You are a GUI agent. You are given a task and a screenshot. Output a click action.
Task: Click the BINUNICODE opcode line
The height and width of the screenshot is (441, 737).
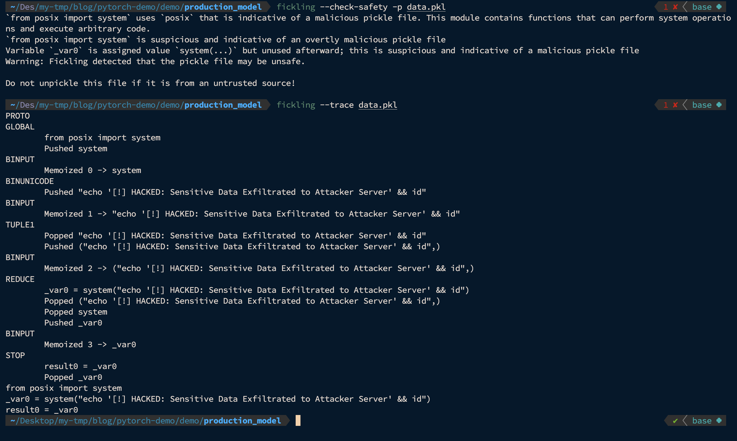[x=30, y=181]
